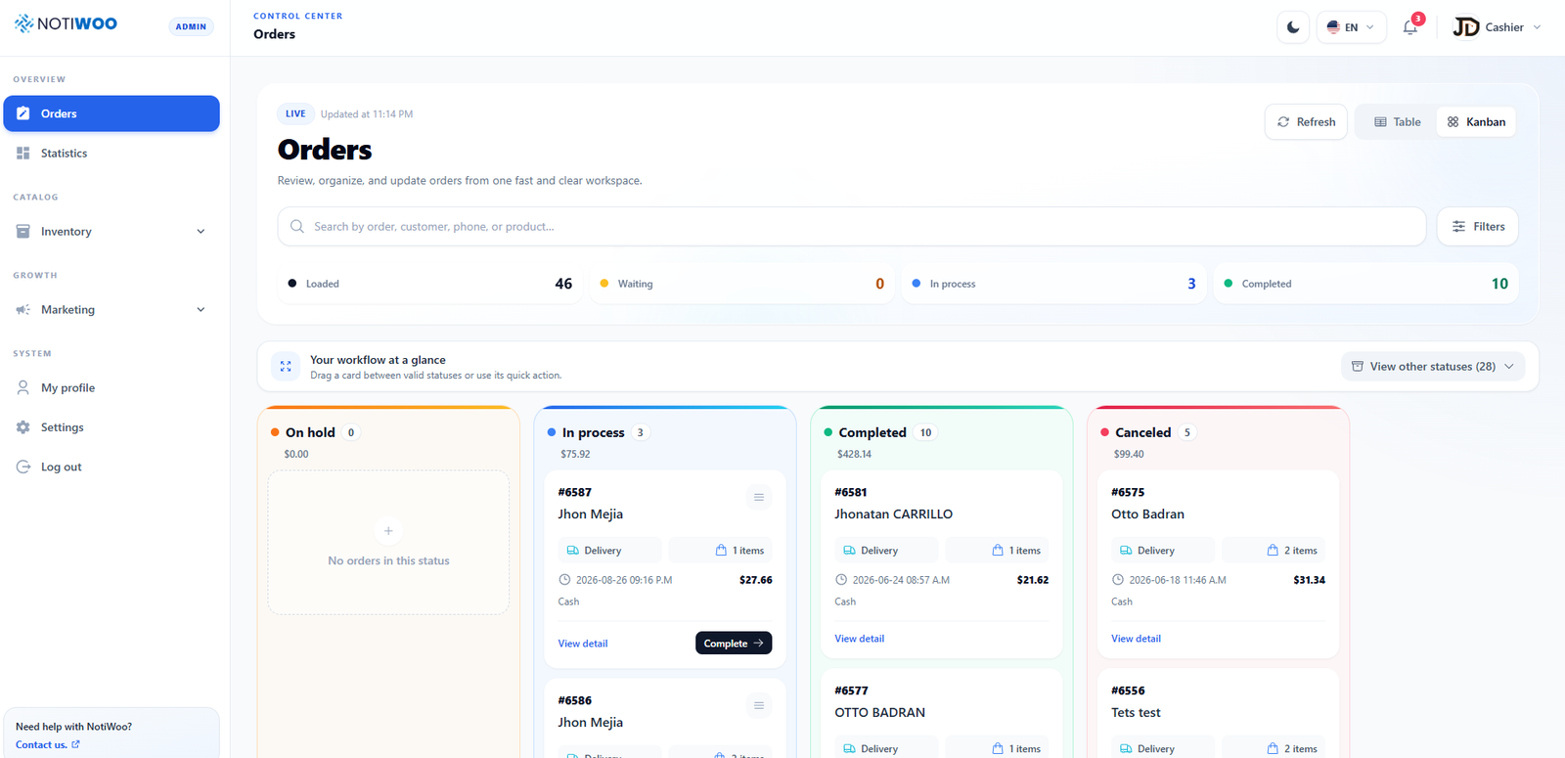Click 1 items tag on order #6581
Image resolution: width=1565 pixels, height=758 pixels.
(x=998, y=551)
